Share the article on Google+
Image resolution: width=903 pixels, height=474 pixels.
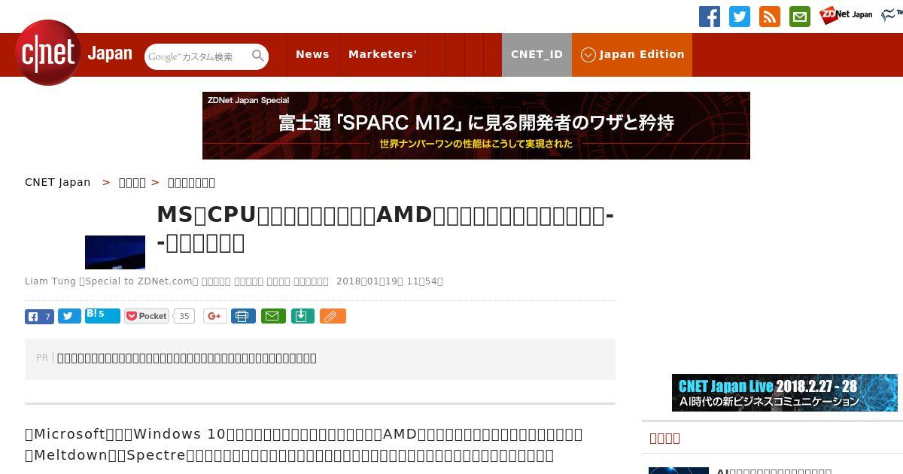(214, 316)
